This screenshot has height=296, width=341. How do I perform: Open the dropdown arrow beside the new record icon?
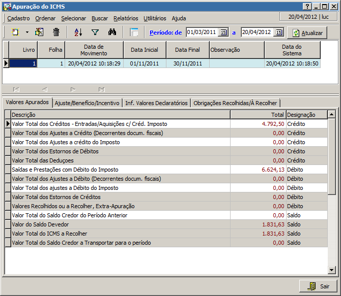[27, 32]
